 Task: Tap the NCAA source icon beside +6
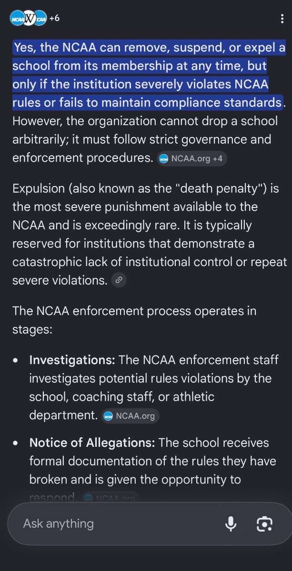40,18
